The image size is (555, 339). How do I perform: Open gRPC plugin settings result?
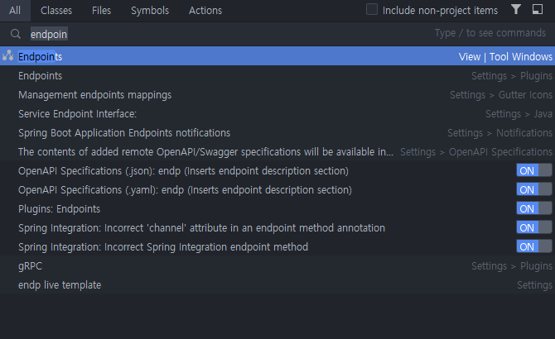tap(277, 266)
